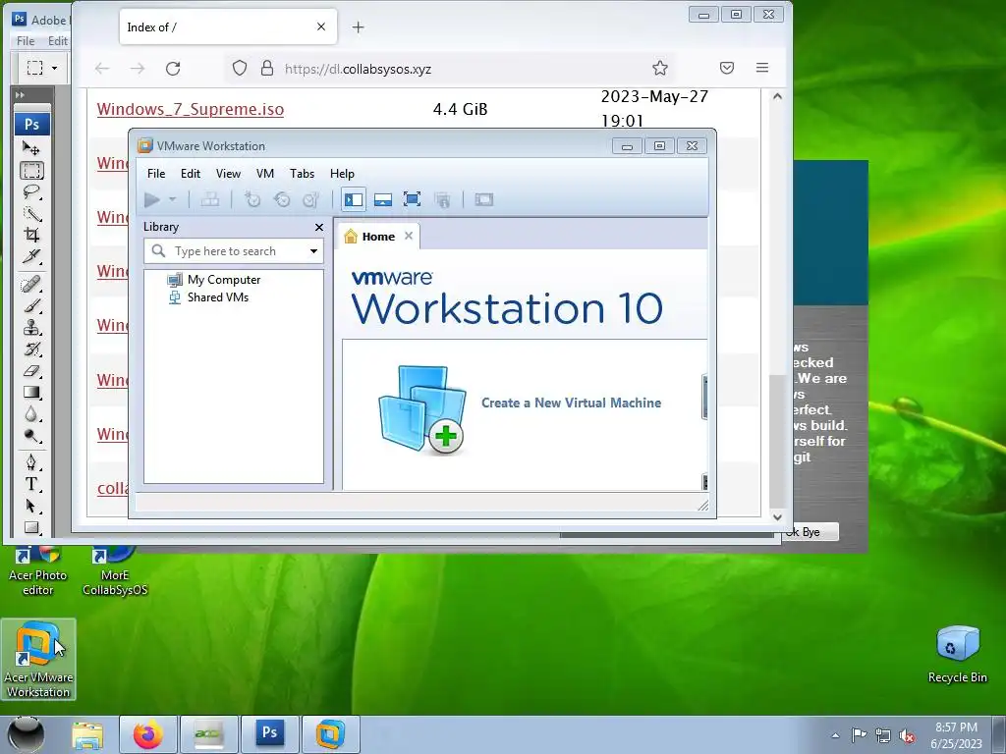Open the VMware Edit menu
The width and height of the screenshot is (1006, 754).
(x=191, y=174)
